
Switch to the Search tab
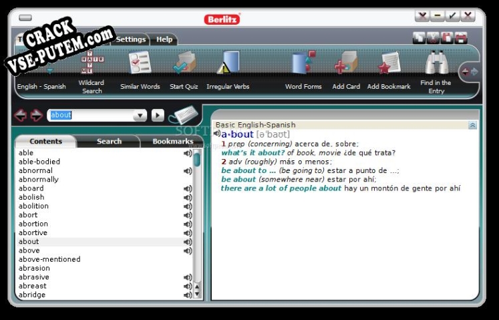pyautogui.click(x=109, y=142)
